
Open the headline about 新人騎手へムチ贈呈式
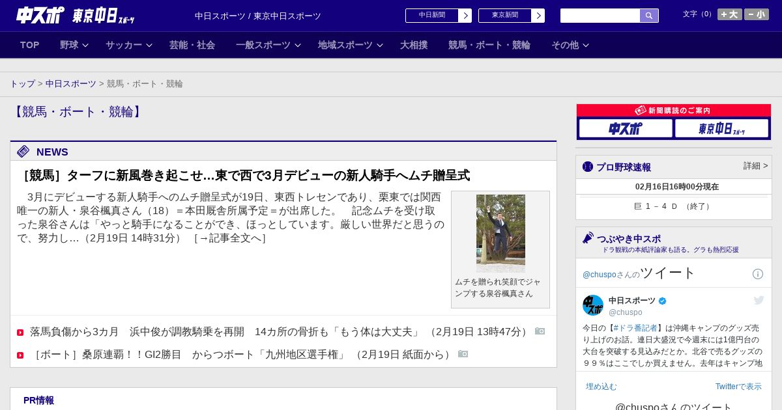[x=244, y=176]
